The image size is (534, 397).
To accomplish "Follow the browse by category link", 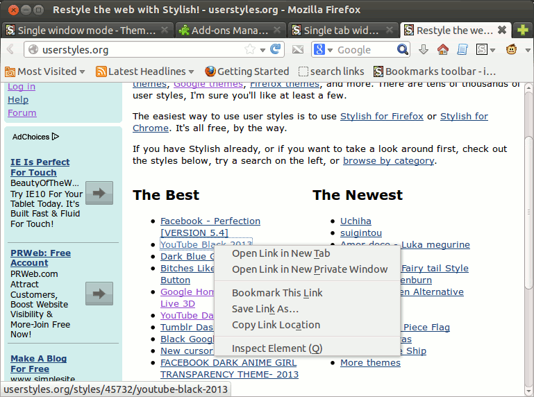I will click(x=388, y=160).
